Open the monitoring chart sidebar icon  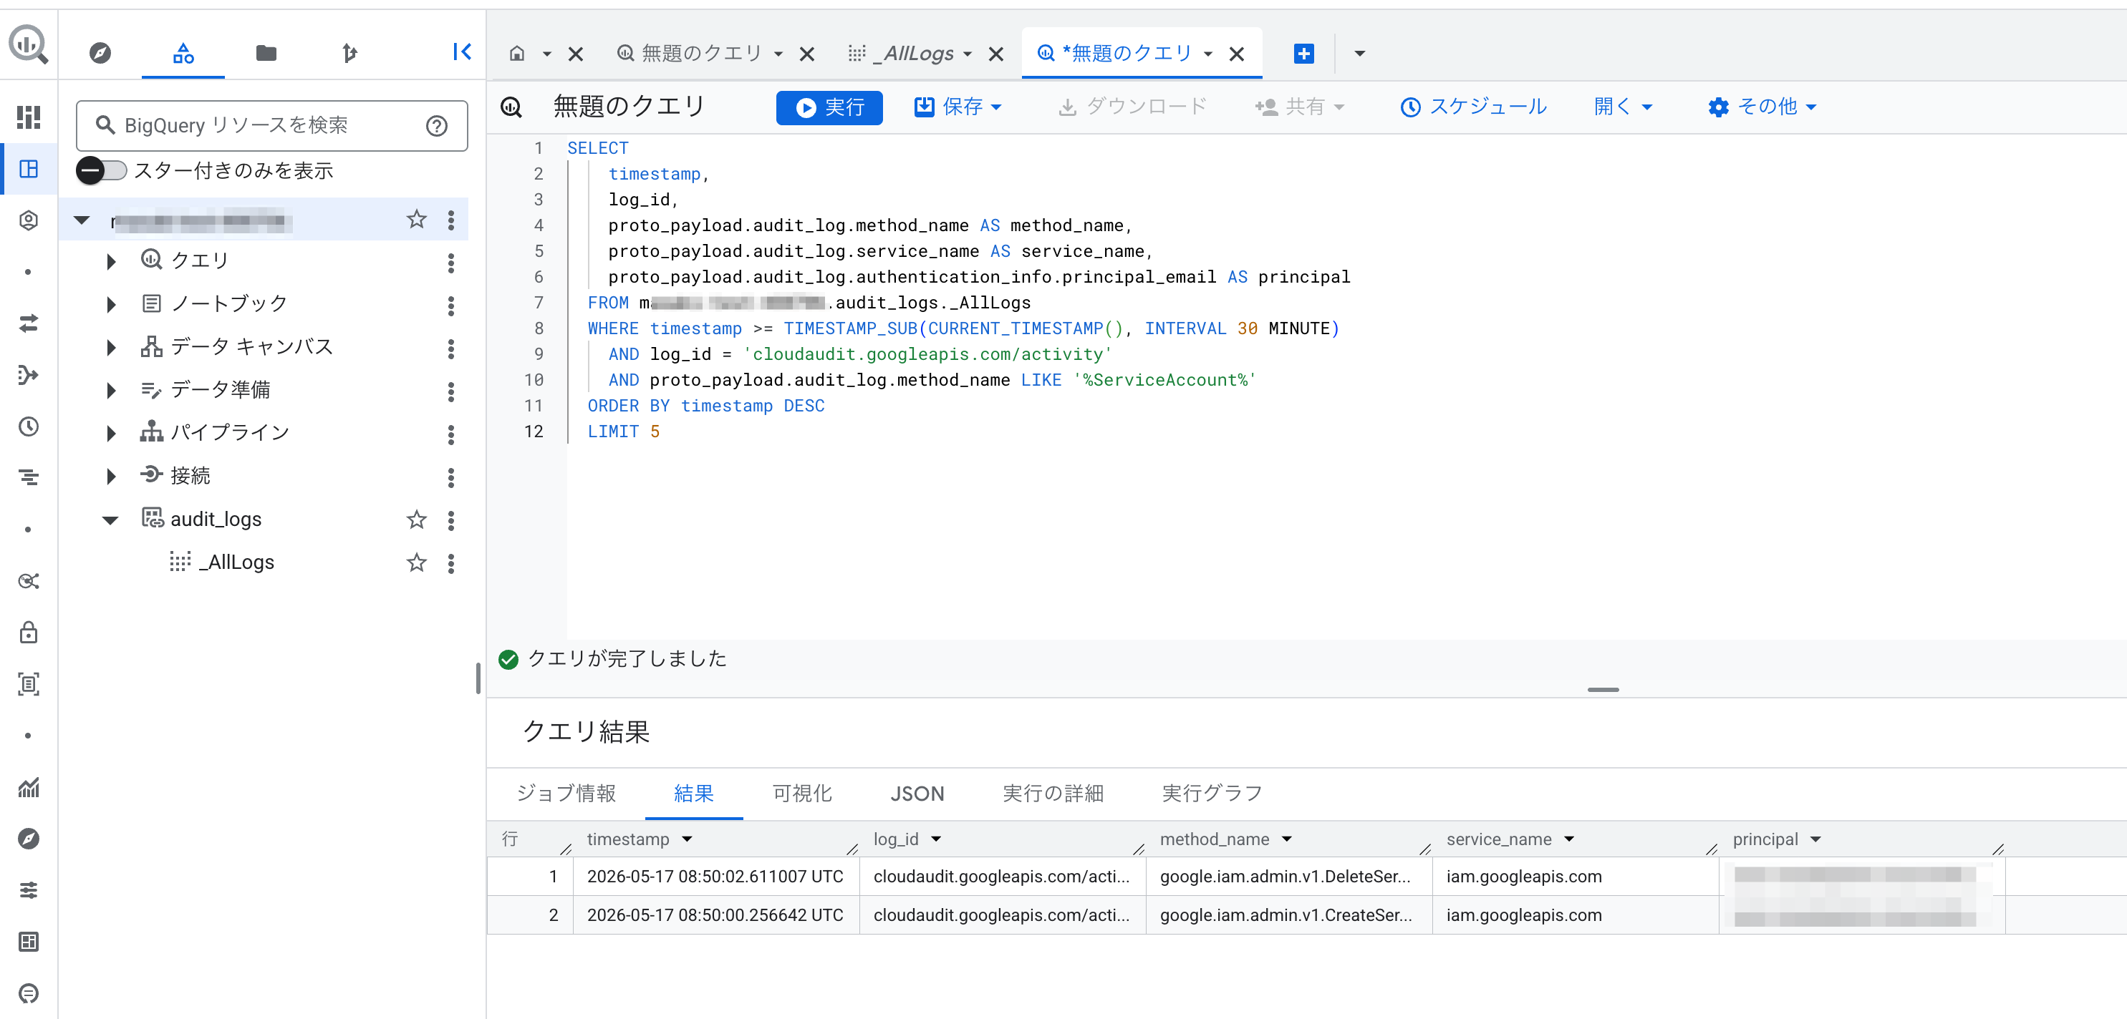click(29, 787)
